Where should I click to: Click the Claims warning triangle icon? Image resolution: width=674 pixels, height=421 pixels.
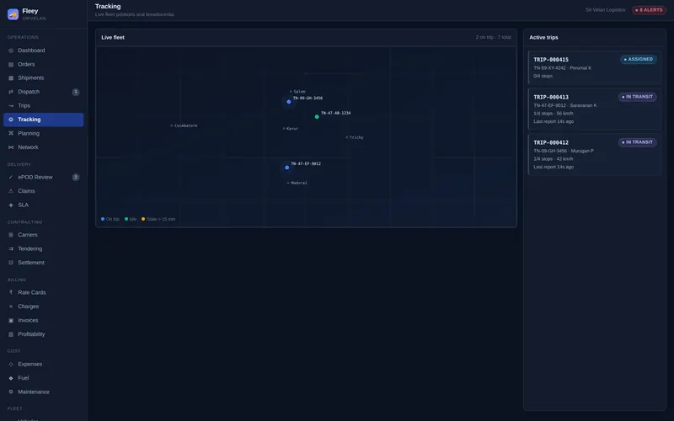pos(11,191)
